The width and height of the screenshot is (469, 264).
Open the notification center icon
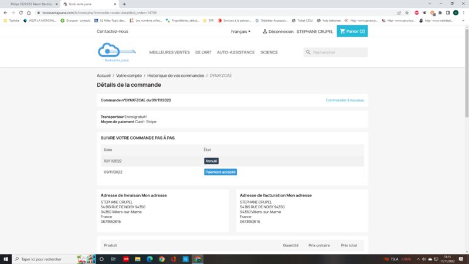coord(461,259)
